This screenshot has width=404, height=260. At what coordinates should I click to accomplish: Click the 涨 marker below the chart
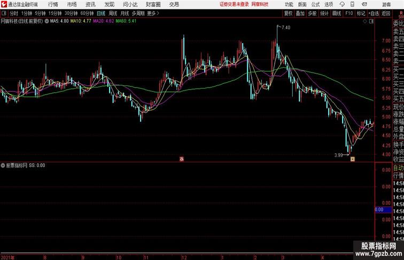pyautogui.click(x=182, y=159)
